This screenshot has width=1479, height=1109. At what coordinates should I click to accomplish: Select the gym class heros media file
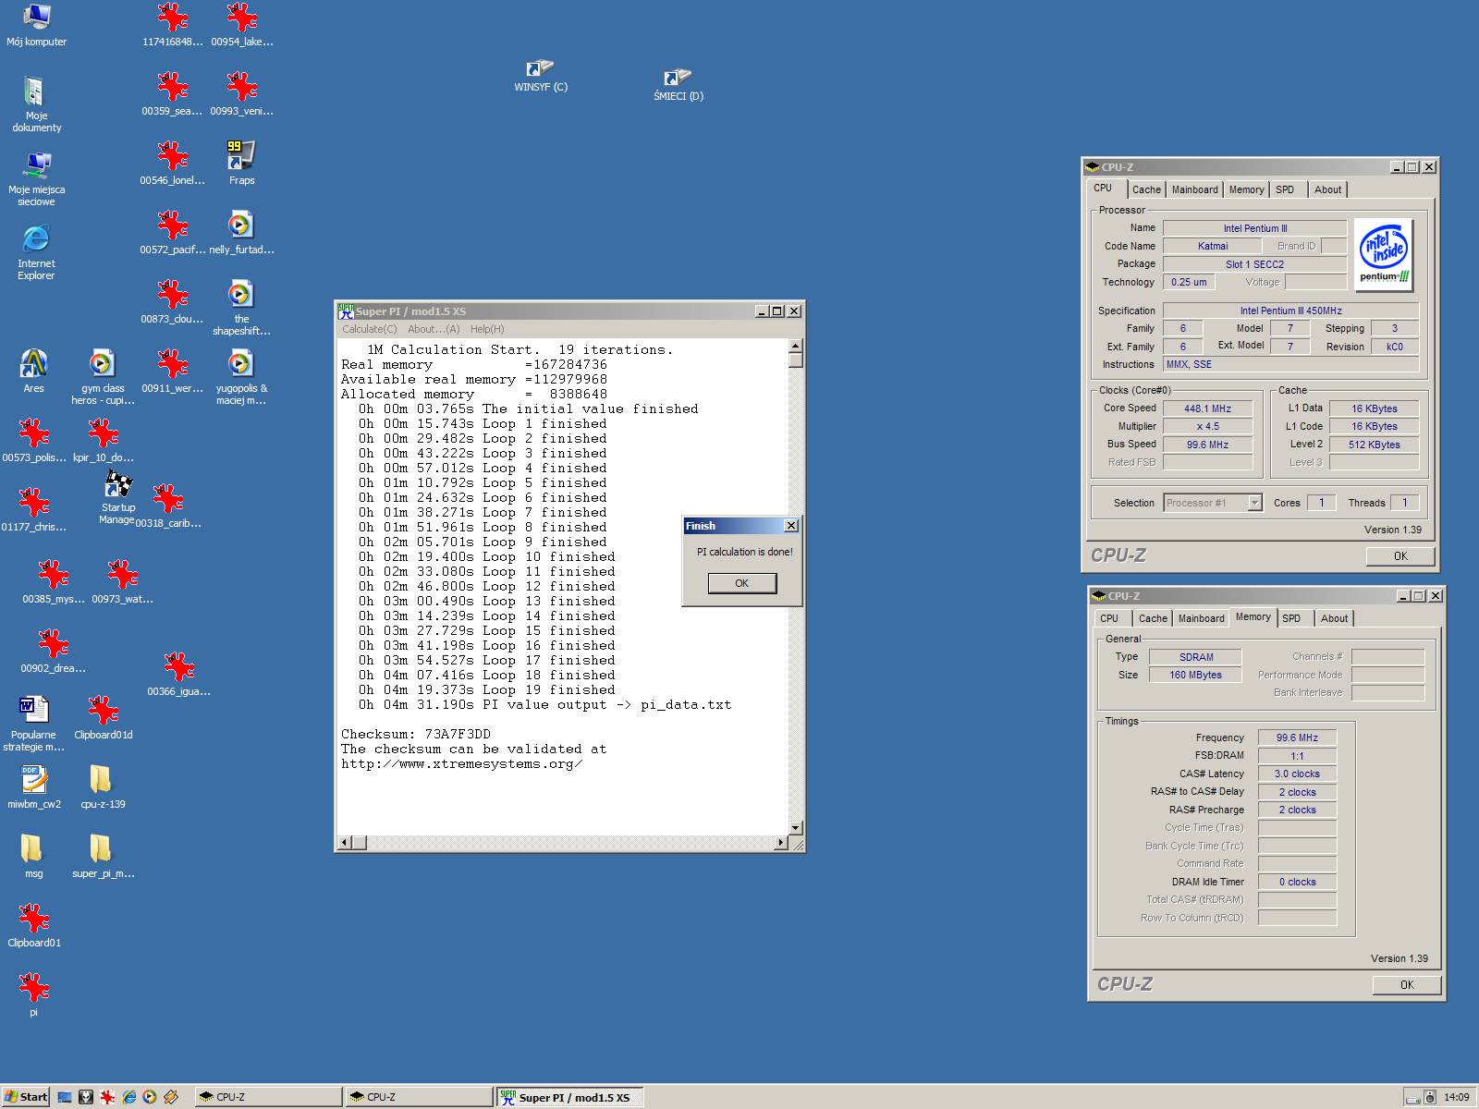coord(103,376)
